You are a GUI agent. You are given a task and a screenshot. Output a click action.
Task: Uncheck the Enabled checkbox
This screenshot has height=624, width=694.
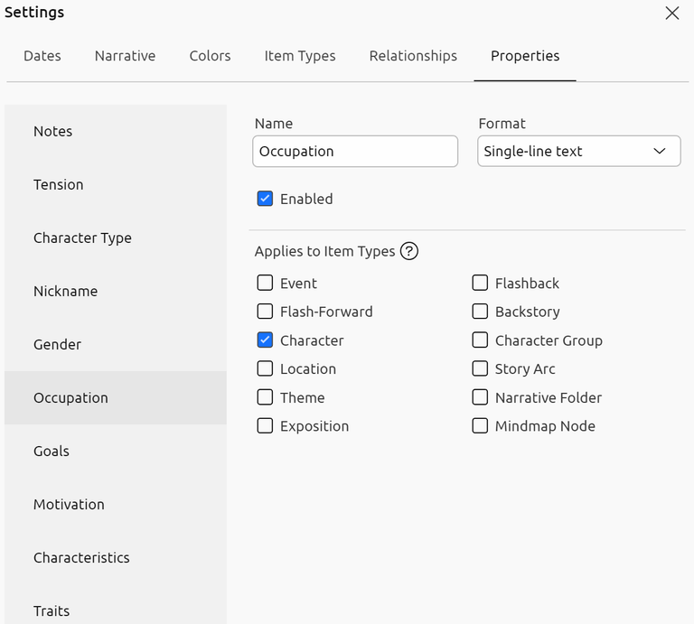265,199
